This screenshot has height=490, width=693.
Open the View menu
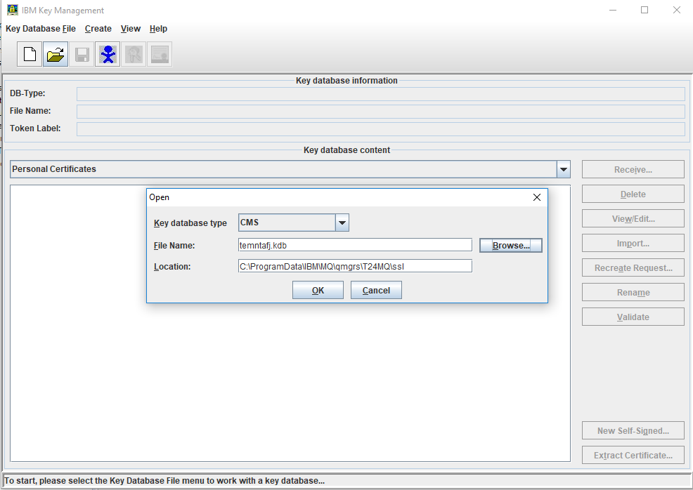[x=131, y=29]
